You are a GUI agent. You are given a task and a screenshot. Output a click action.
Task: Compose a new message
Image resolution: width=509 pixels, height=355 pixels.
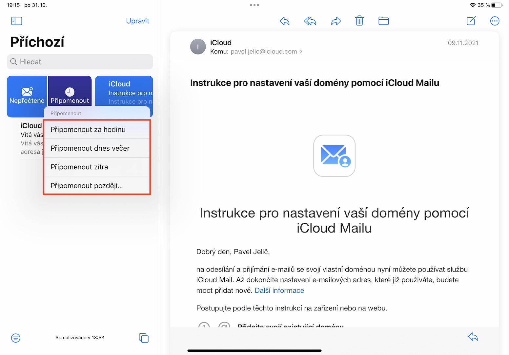click(471, 21)
